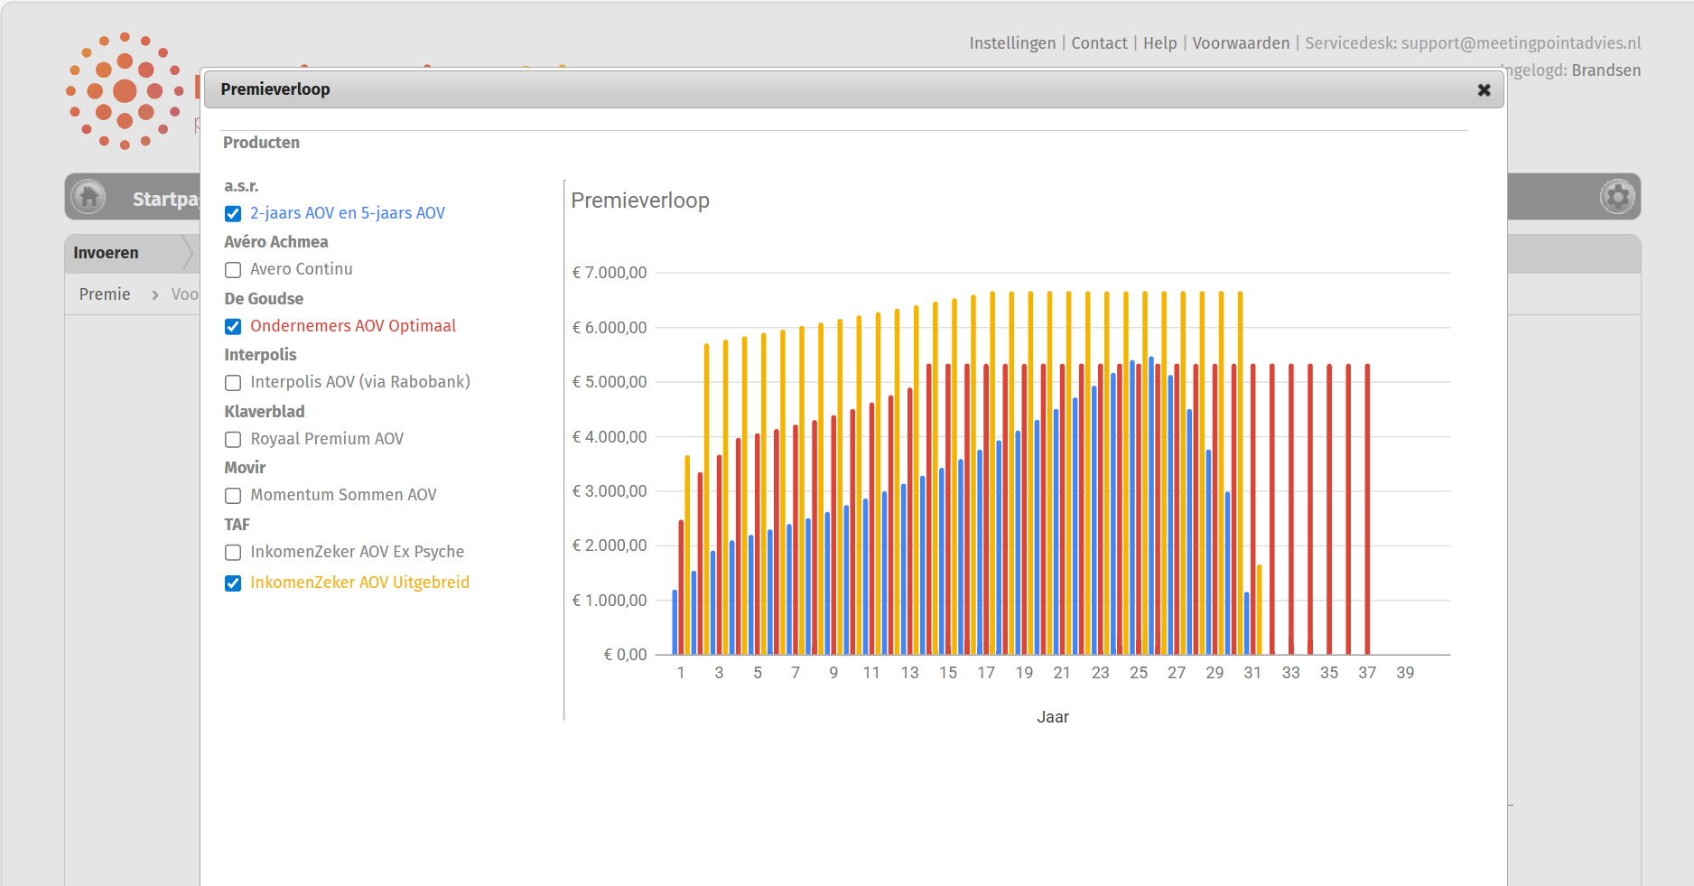Click the 'De Goudse' group heading
This screenshot has width=1694, height=886.
click(264, 299)
